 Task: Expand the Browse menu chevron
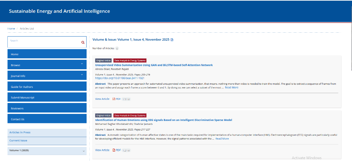pos(82,64)
